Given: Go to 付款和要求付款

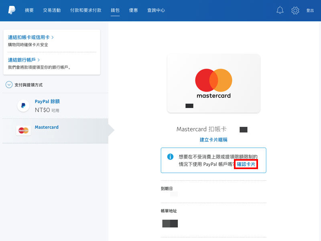Looking at the screenshot, I should 86,10.
